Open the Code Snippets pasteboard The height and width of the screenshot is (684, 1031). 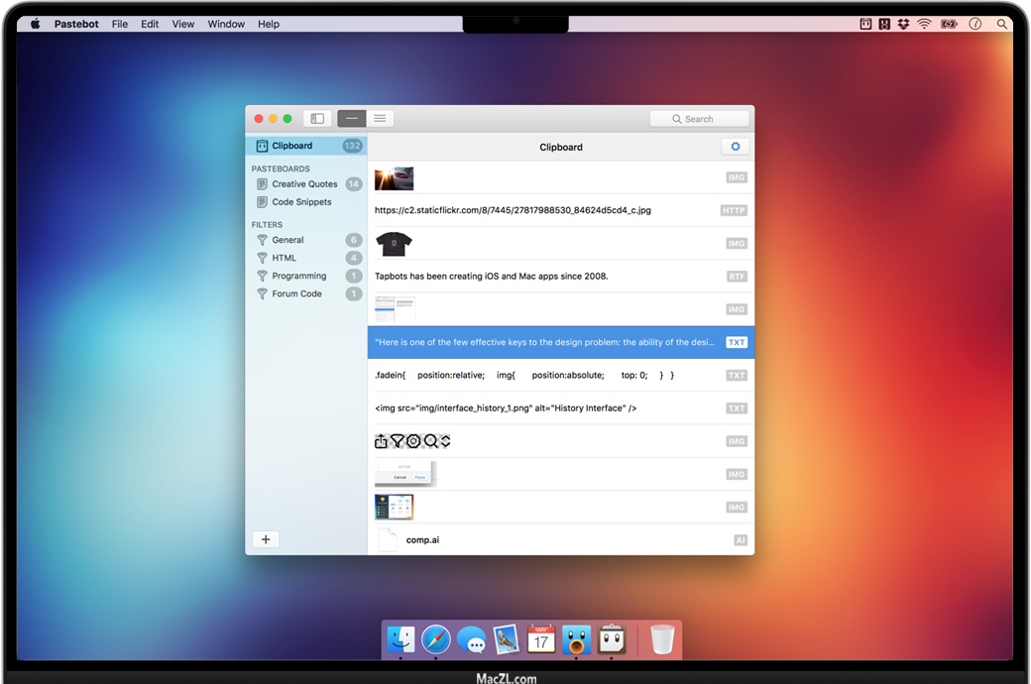[x=301, y=202]
